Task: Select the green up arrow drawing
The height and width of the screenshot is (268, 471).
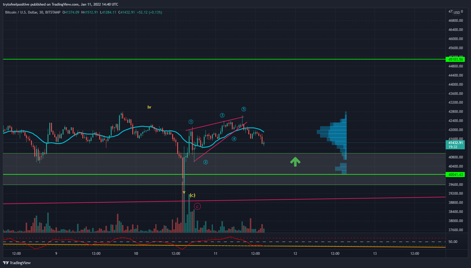Action: pos(295,162)
